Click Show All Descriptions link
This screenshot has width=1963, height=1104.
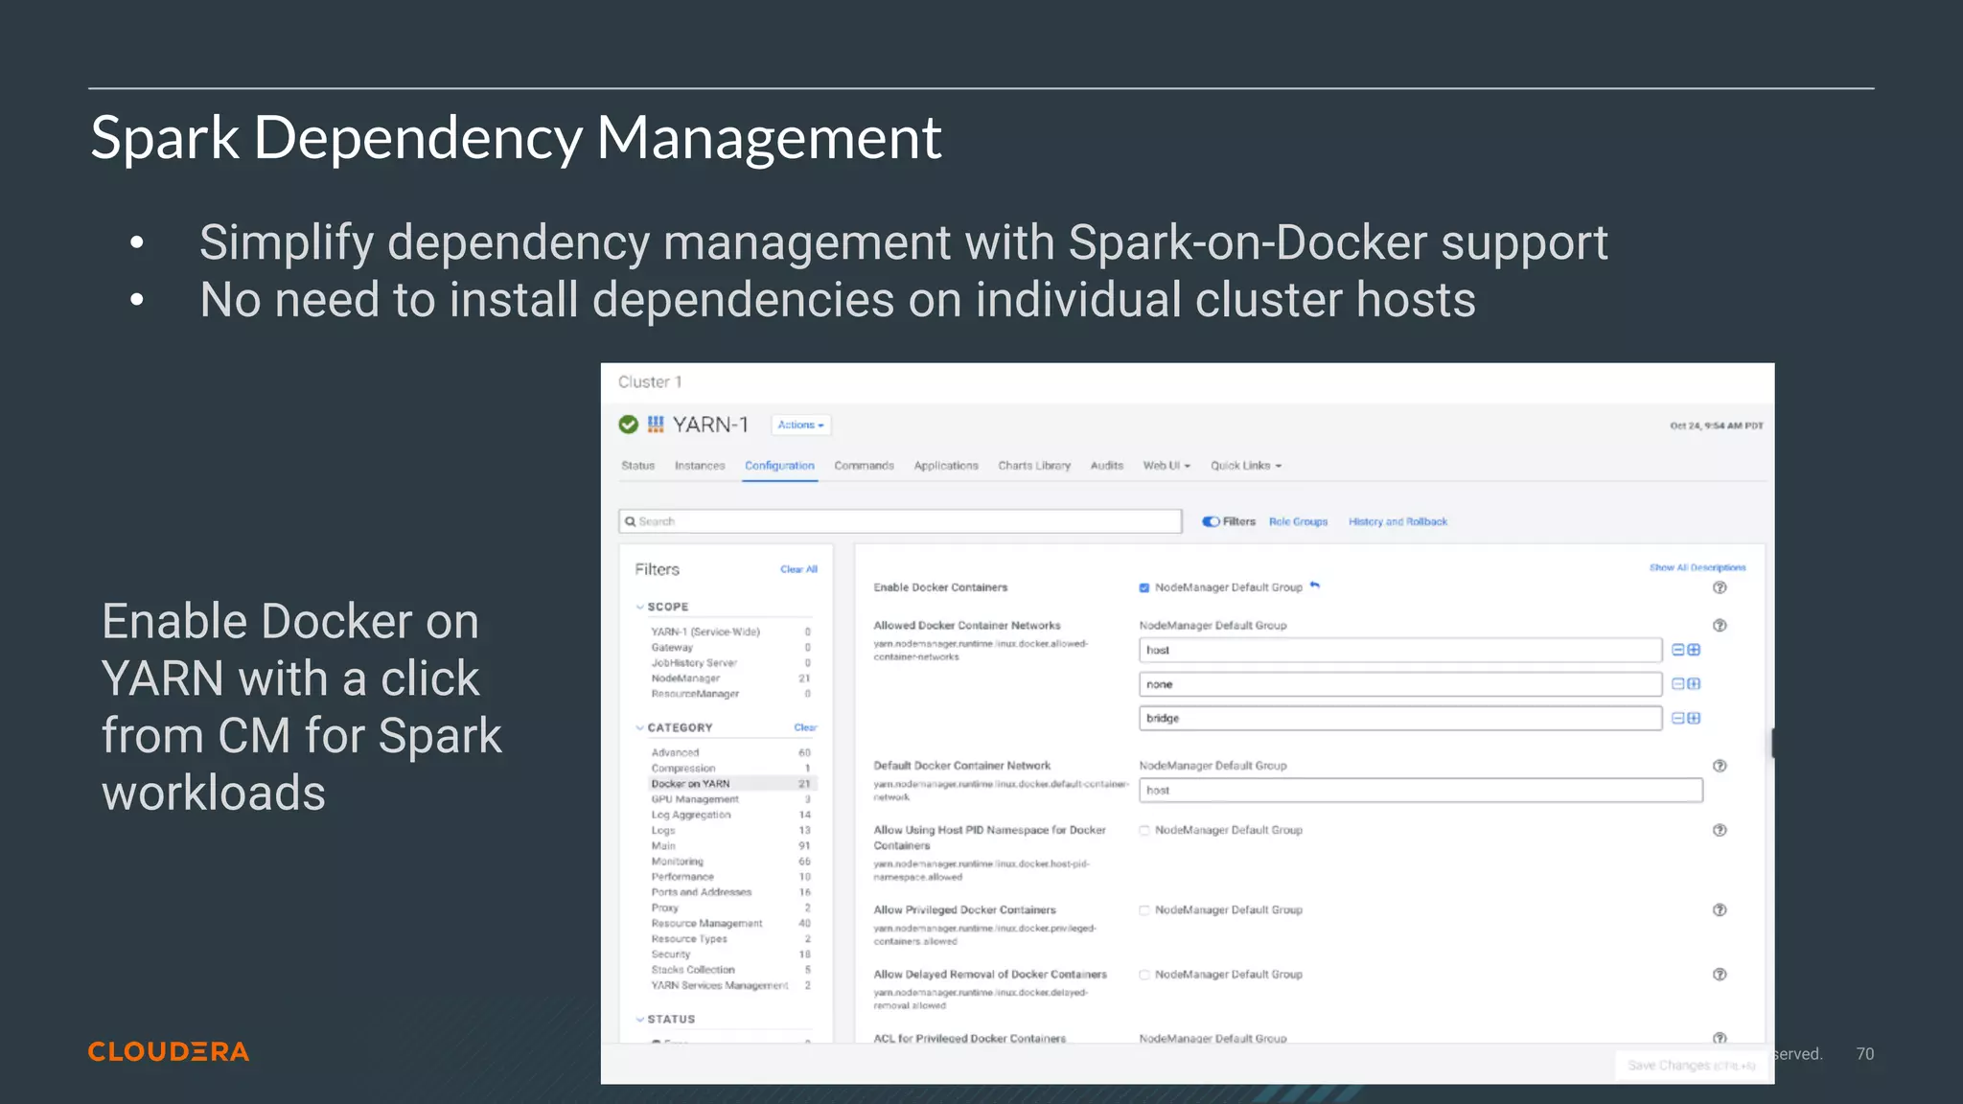point(1697,567)
